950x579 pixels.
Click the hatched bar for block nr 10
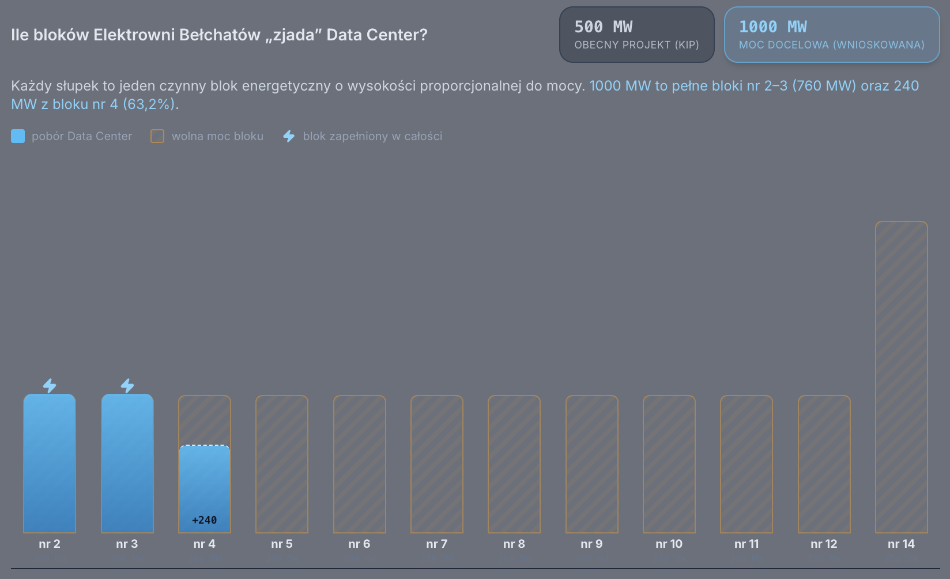(x=669, y=464)
